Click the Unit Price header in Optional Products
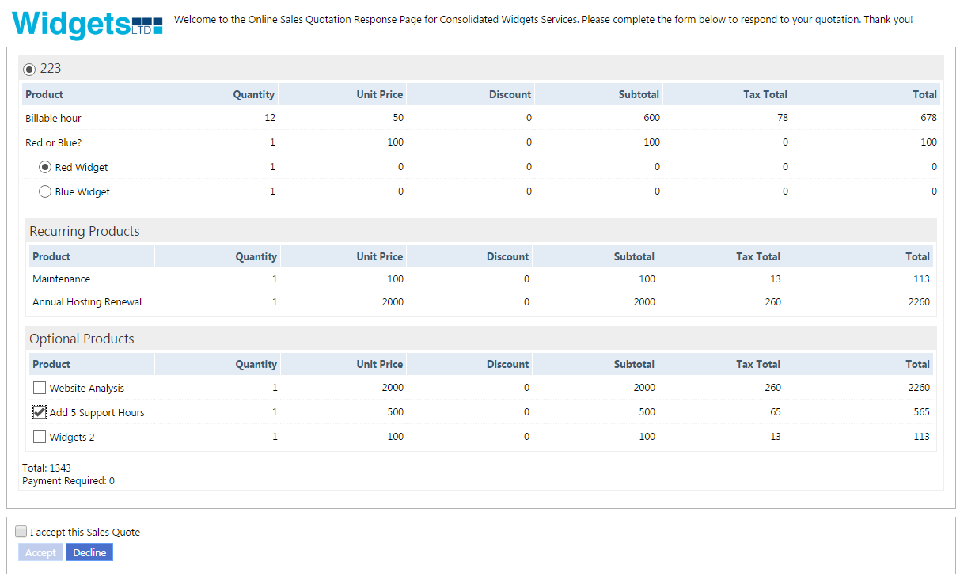The image size is (960, 580). point(379,364)
